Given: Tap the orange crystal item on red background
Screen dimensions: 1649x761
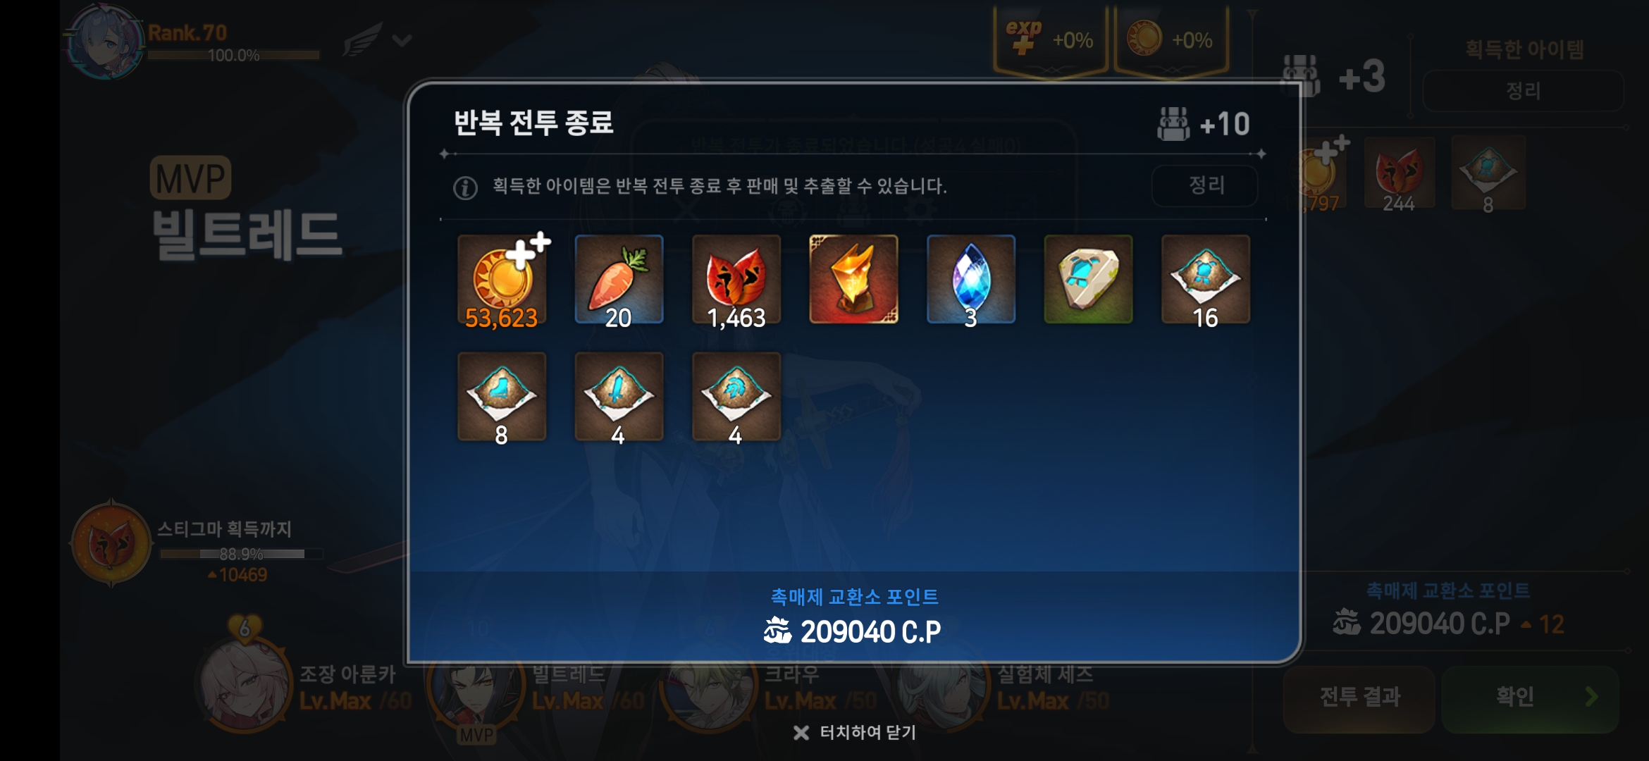Looking at the screenshot, I should tap(853, 280).
